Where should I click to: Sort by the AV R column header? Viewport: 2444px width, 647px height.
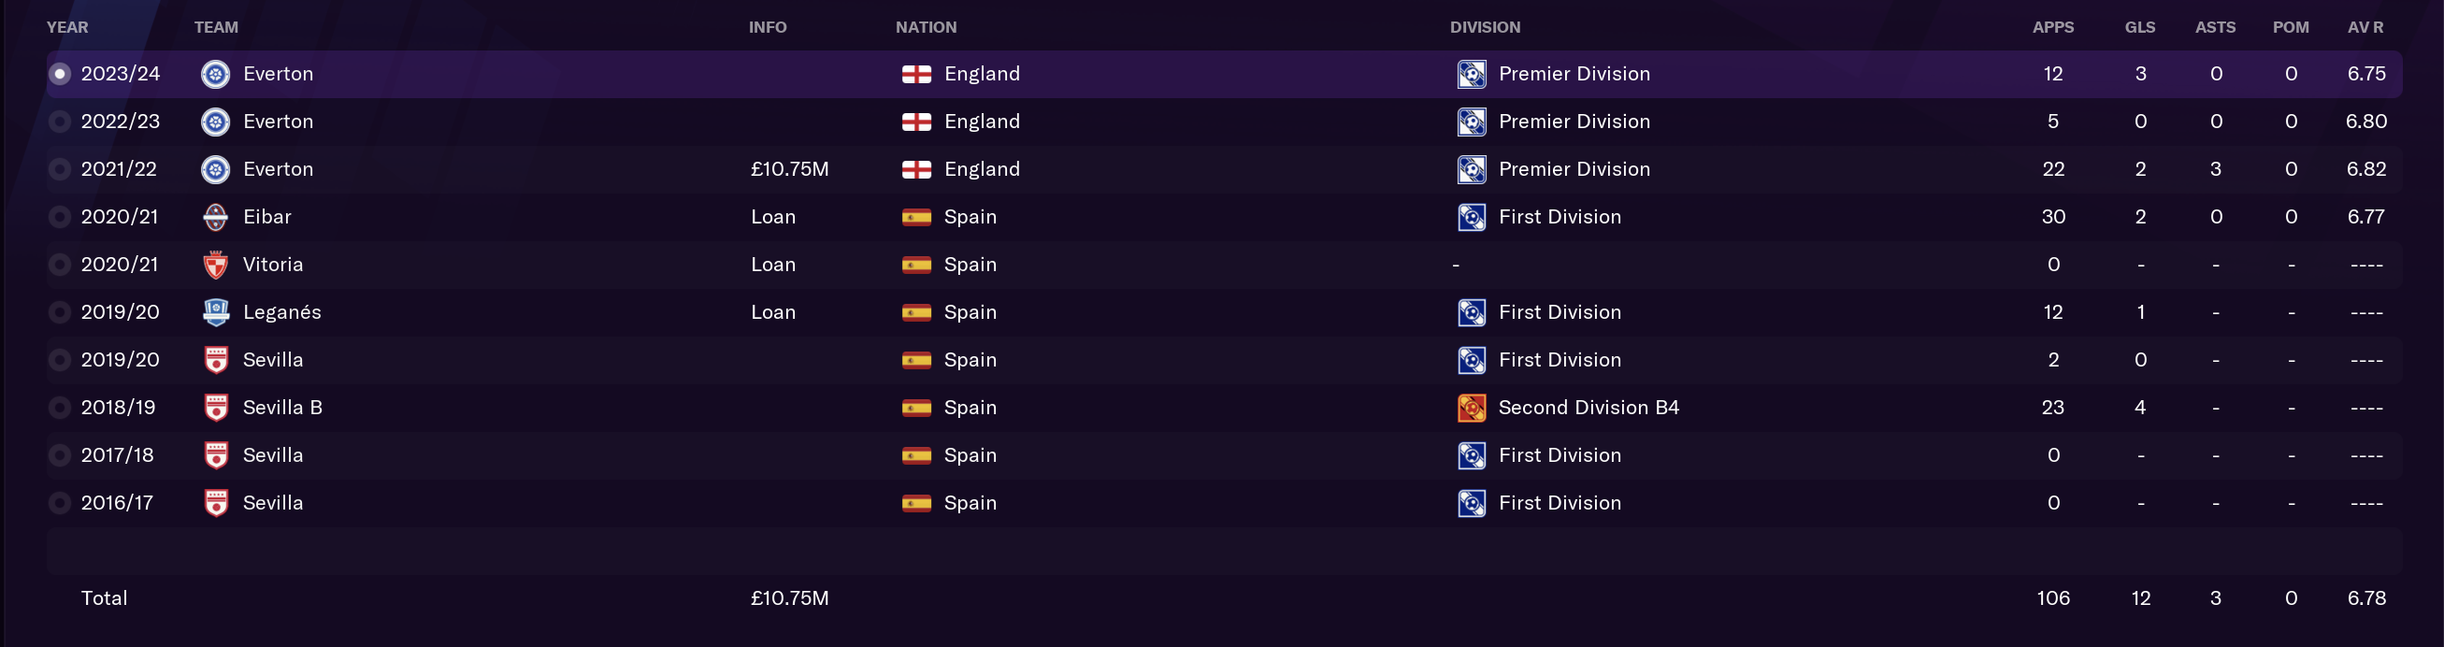point(2365,27)
